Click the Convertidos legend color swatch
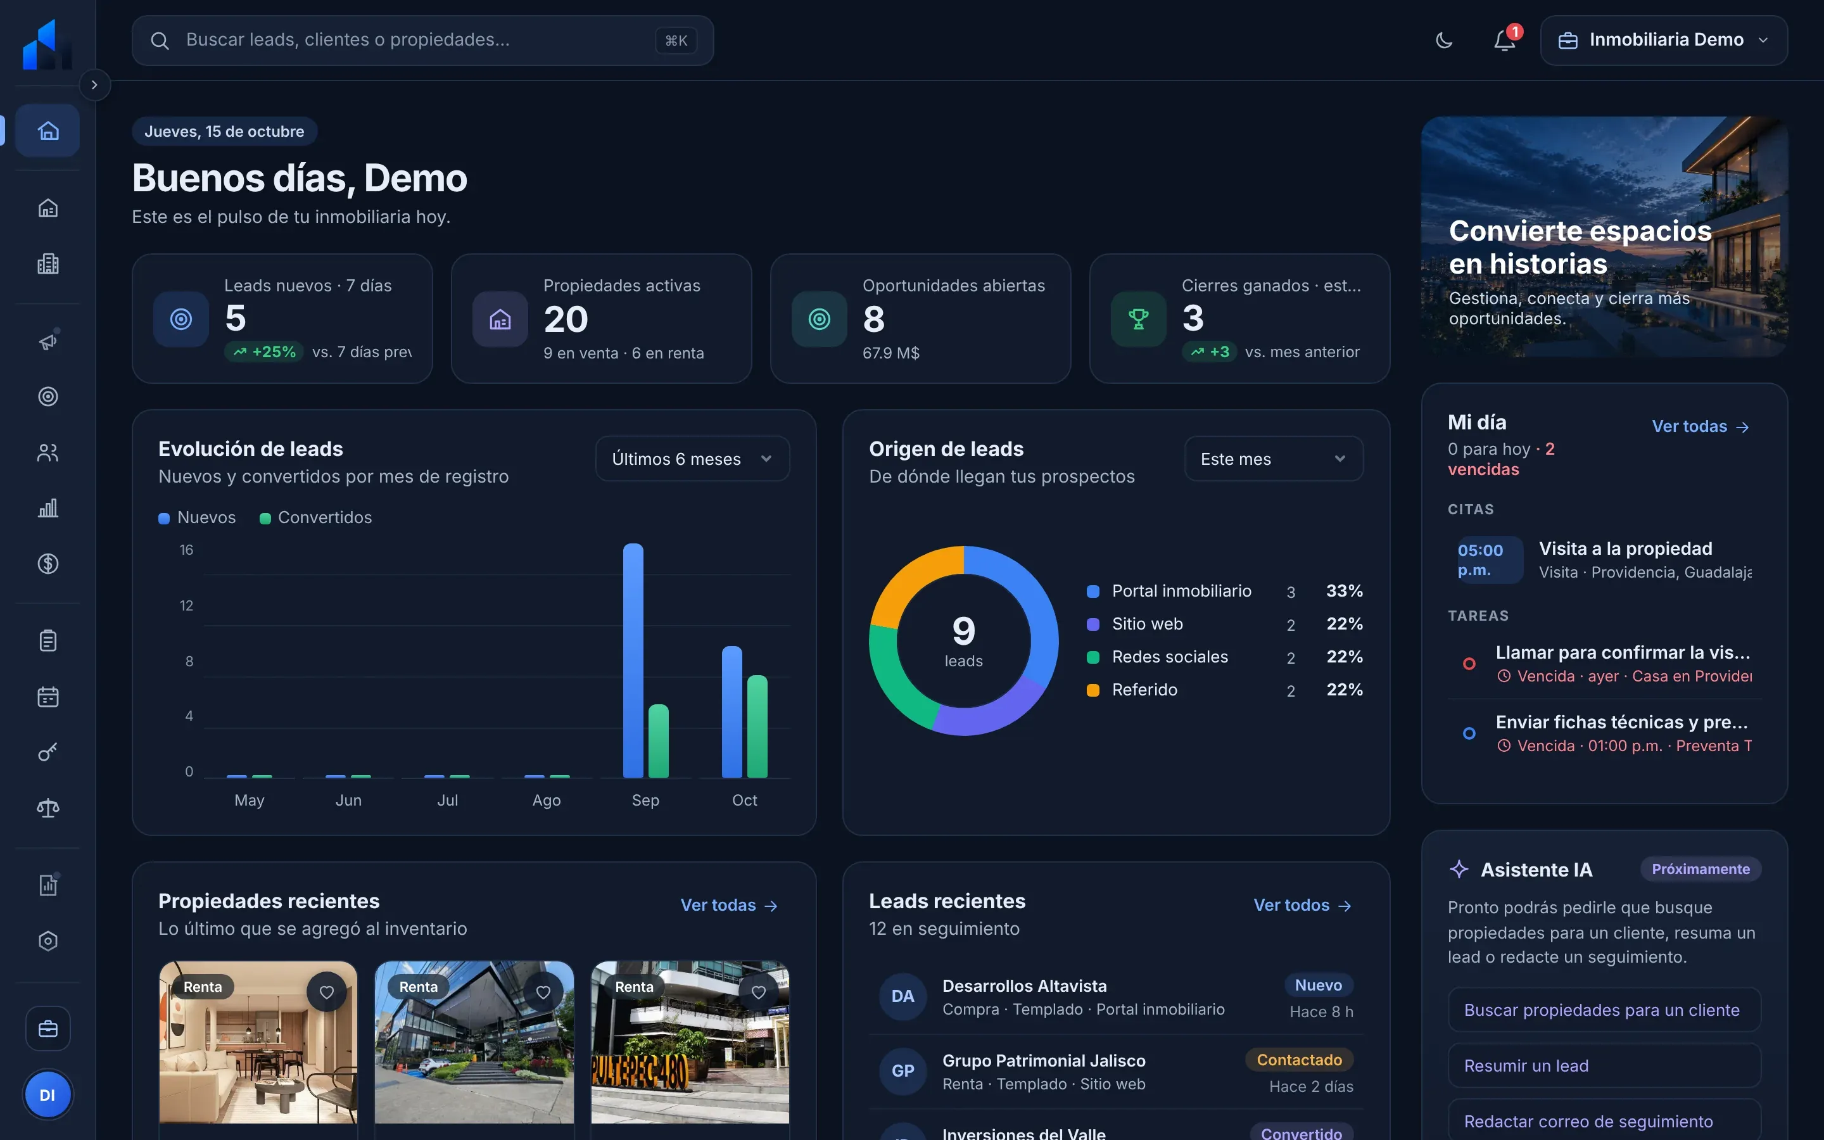The image size is (1824, 1140). [265, 518]
